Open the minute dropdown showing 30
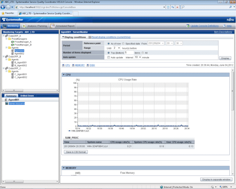 point(179,43)
